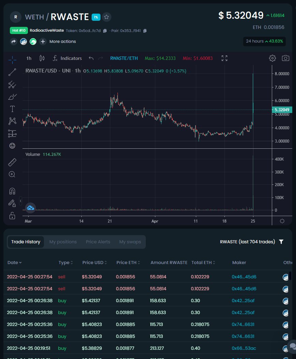Open the trade filter funnel
This screenshot has height=359, width=296.
281,242
